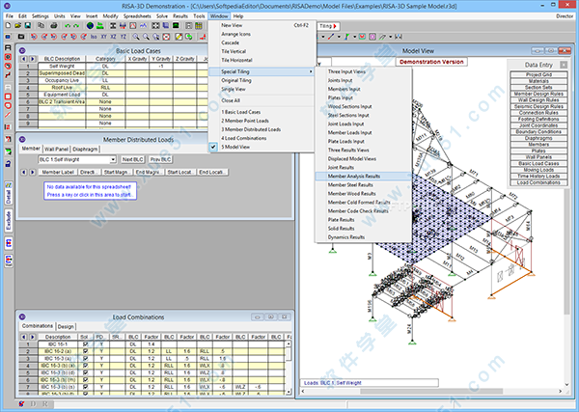Toggle Solve checkbox for IBC 16-2 (a)
The image size is (579, 412).
(85, 351)
